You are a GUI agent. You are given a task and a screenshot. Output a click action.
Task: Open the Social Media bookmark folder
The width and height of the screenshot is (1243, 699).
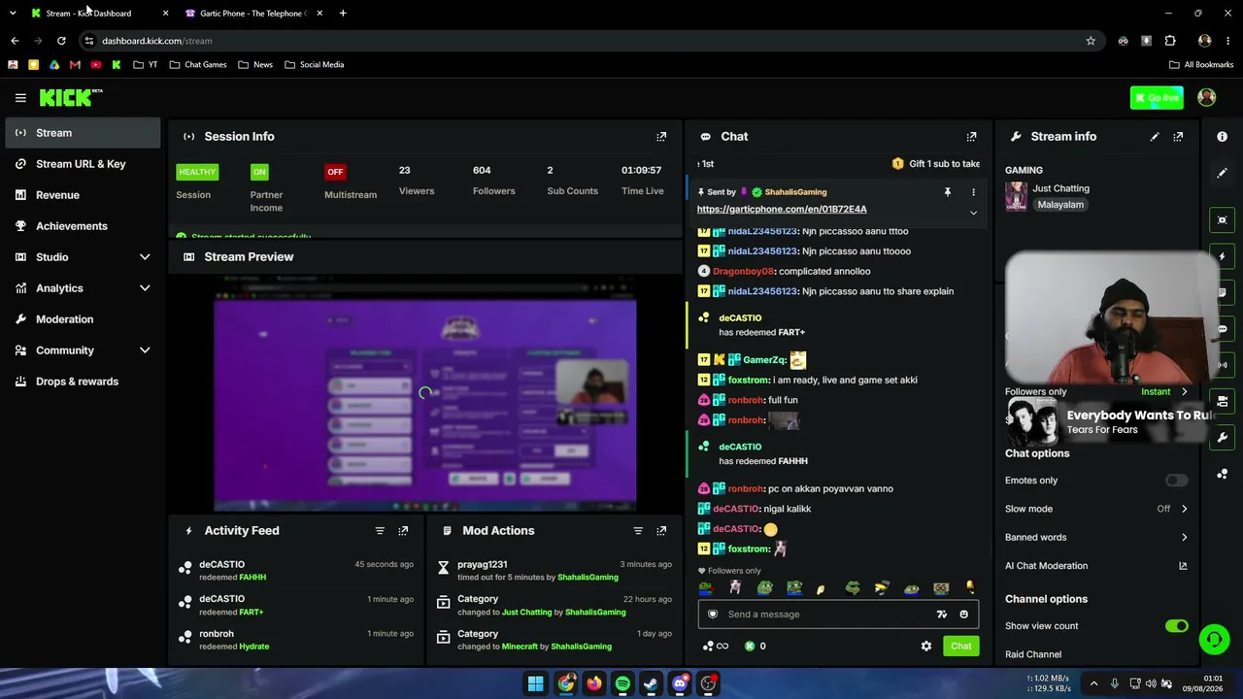(x=315, y=65)
